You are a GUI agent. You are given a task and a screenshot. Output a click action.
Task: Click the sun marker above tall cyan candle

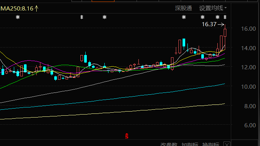point(184,17)
